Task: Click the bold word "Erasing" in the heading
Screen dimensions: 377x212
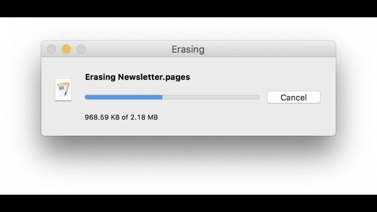Action: click(100, 77)
